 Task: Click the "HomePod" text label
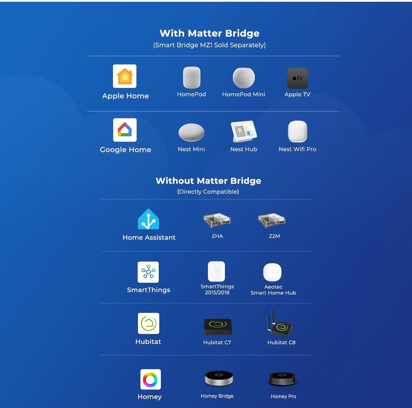[x=192, y=94]
